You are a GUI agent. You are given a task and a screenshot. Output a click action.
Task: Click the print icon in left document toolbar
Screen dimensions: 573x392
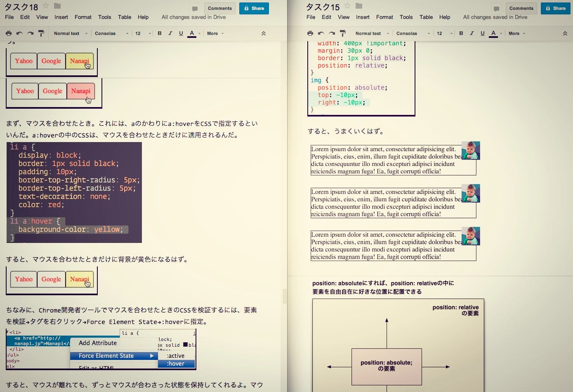point(9,33)
